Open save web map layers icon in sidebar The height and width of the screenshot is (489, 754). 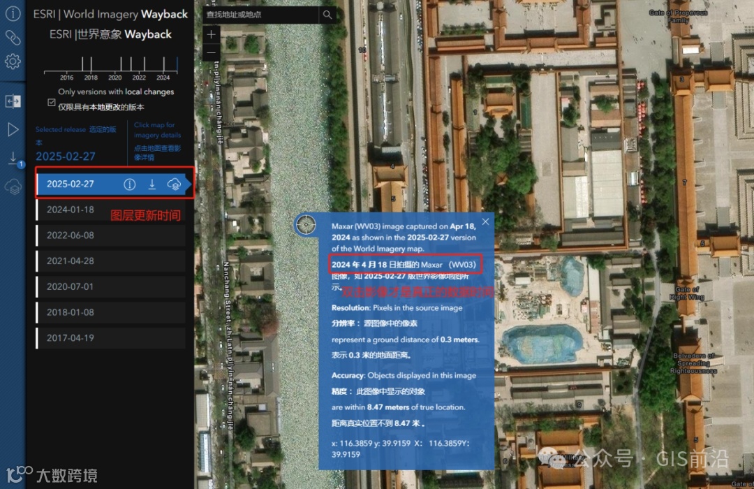coord(13,187)
